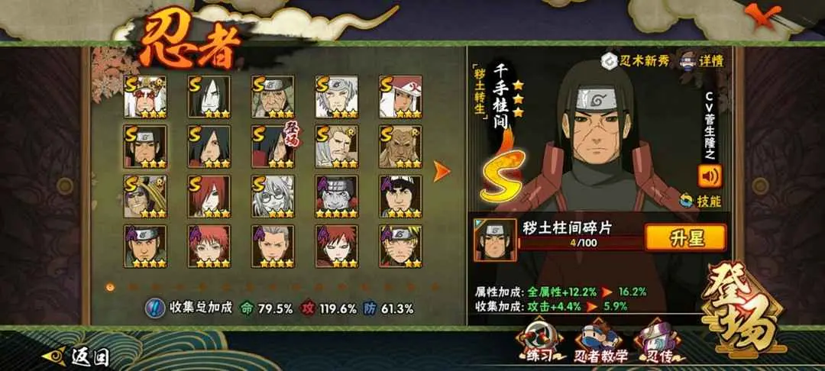Select the second page indicator dot

pos(133,287)
